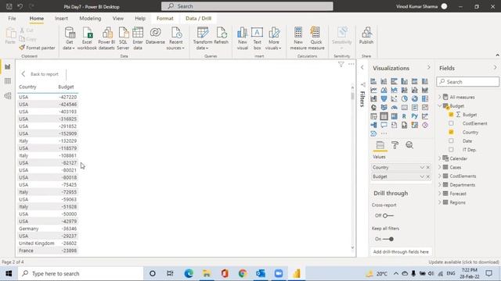Search in the Fields pane
Viewport: 501px width, 281px height.
468,82
